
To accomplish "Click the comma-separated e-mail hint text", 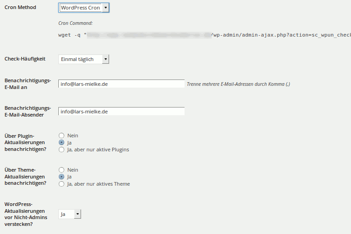I will (238, 84).
